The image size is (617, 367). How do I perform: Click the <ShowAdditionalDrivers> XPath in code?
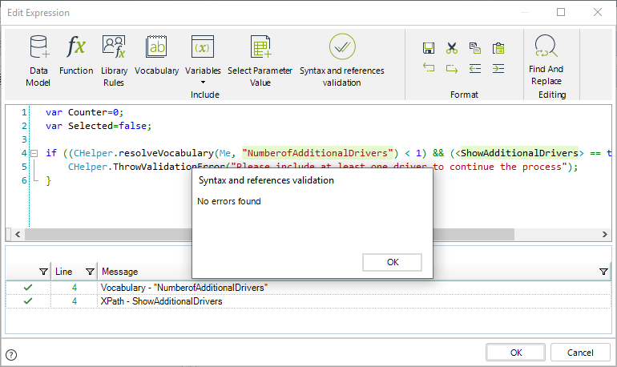[x=519, y=153]
